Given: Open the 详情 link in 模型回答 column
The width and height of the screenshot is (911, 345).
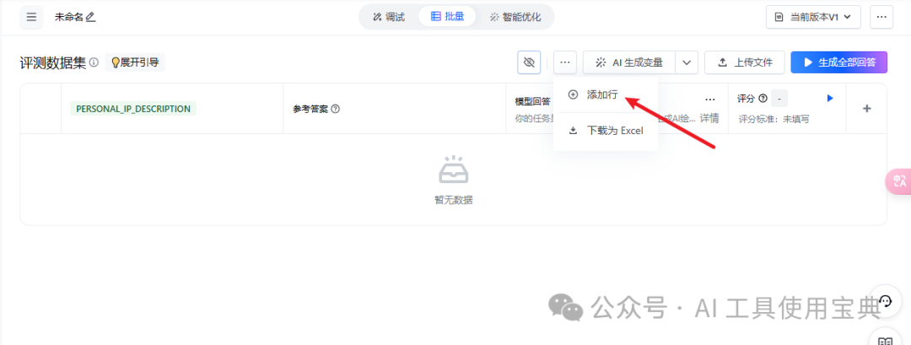Looking at the screenshot, I should [x=709, y=118].
